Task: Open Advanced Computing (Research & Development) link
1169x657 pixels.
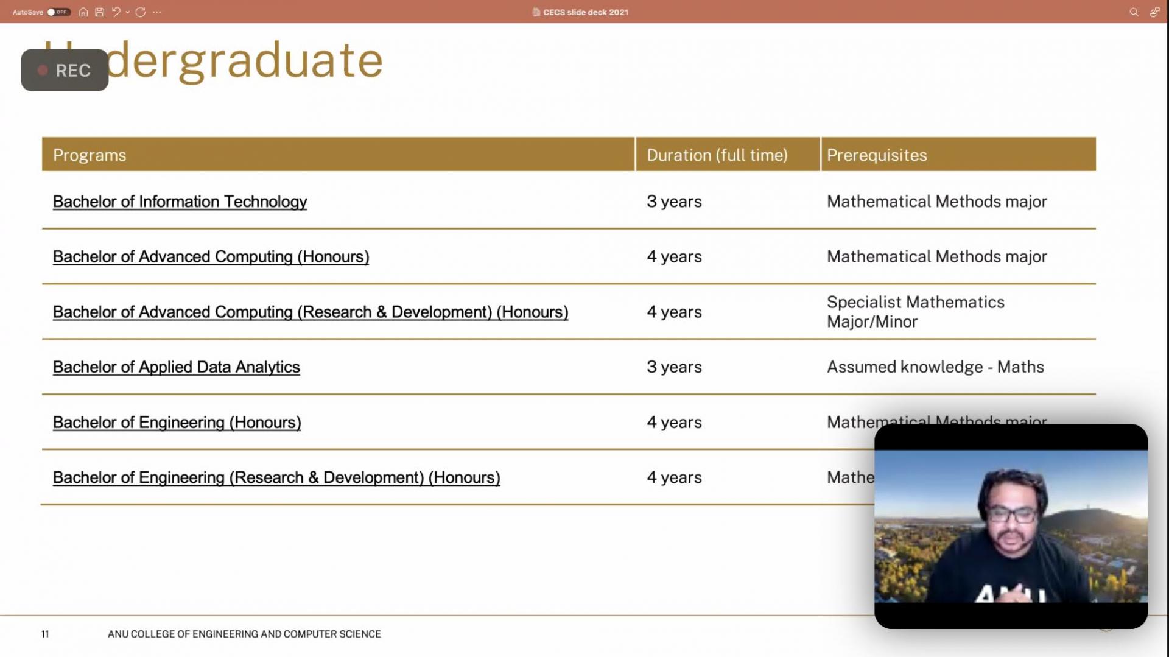Action: pos(311,312)
